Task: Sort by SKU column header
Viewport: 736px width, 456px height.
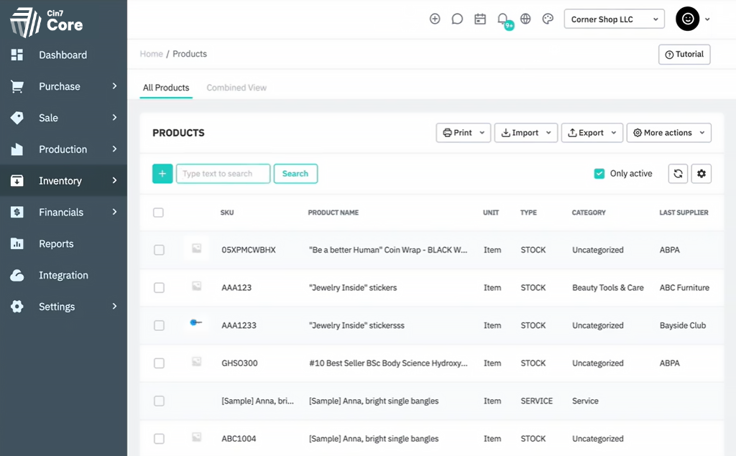Action: pyautogui.click(x=227, y=213)
